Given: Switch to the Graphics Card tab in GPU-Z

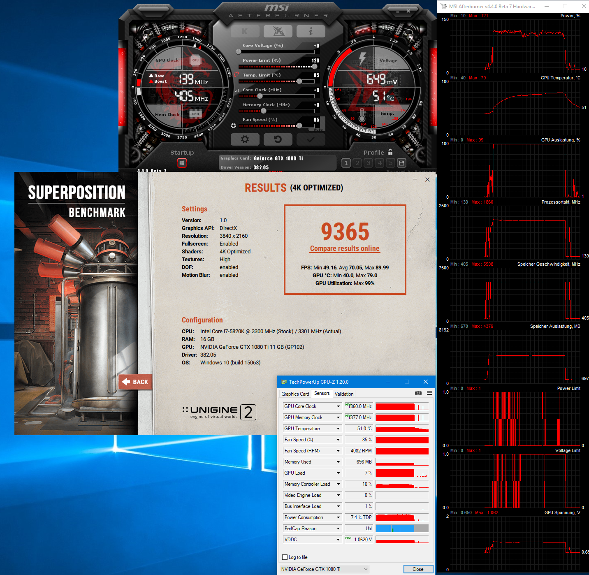Looking at the screenshot, I should tap(295, 394).
